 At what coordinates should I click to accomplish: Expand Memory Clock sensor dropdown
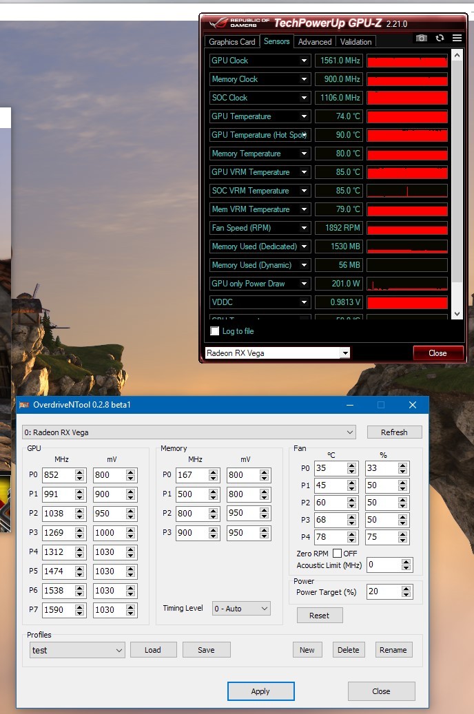[304, 79]
